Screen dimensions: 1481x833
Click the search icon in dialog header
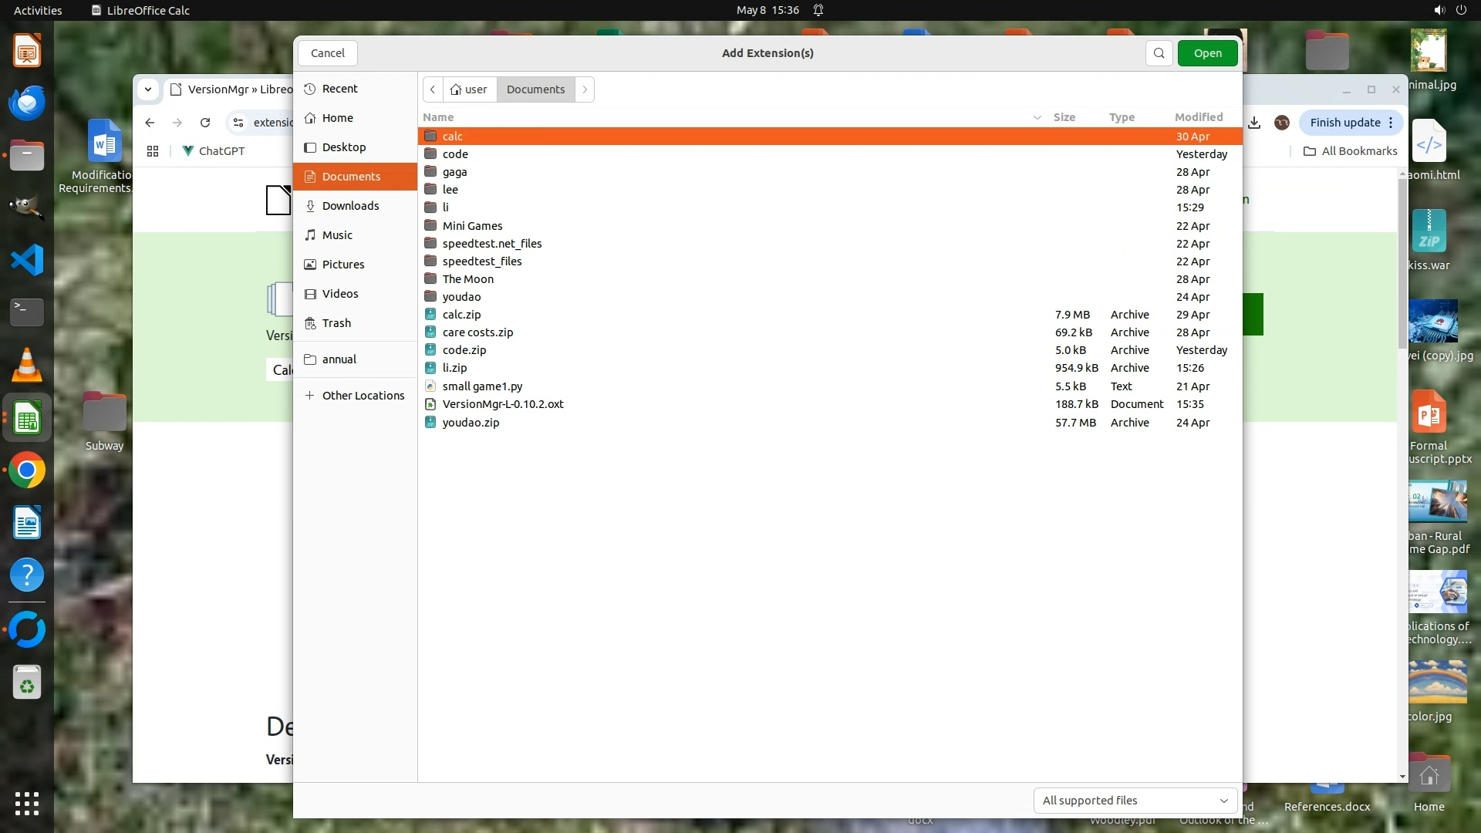pyautogui.click(x=1159, y=53)
